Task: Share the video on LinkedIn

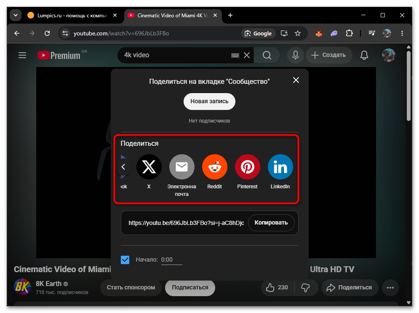Action: (280, 167)
